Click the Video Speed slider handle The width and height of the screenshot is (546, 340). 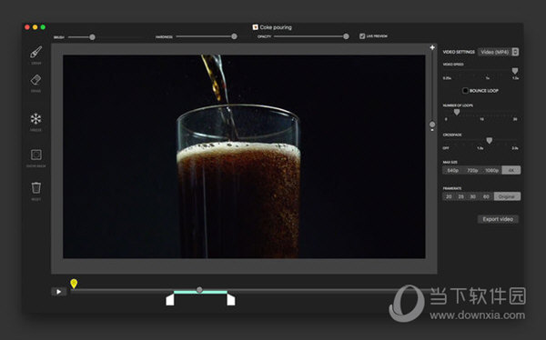point(515,71)
